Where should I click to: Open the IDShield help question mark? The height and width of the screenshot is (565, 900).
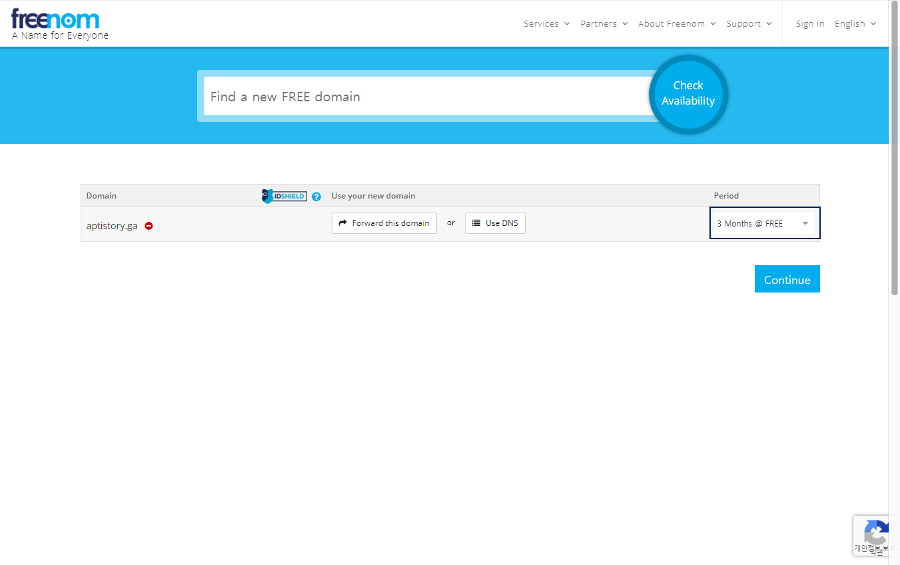316,197
